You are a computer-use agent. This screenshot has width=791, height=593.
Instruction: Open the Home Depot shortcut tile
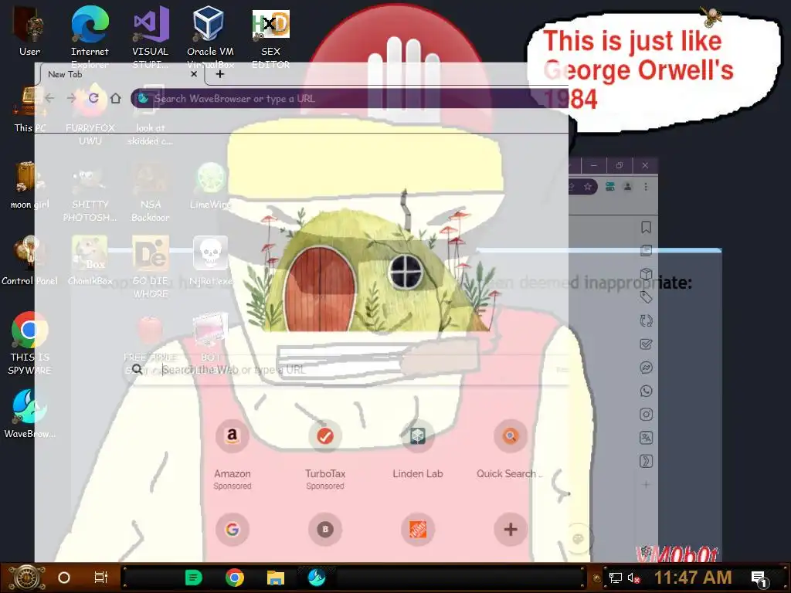(418, 530)
